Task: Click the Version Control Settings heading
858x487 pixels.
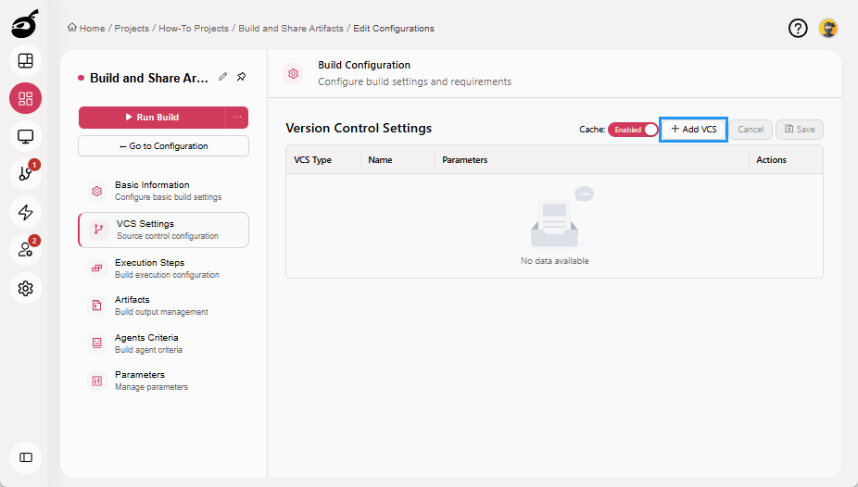Action: (359, 128)
